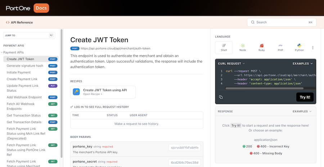Open Fetch Payment Link Status using PortOne Link Ref
The image size is (324, 167).
tap(31, 150)
